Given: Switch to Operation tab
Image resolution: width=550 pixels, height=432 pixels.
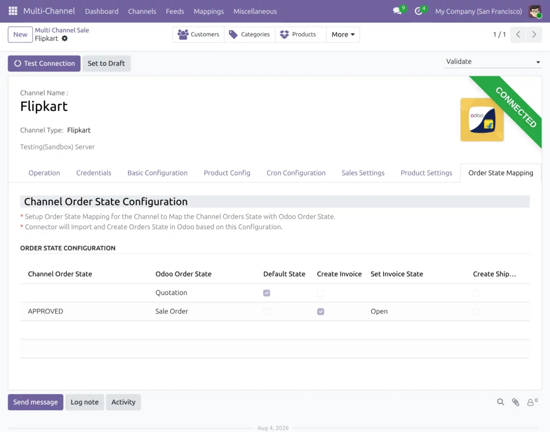Looking at the screenshot, I should [x=44, y=173].
